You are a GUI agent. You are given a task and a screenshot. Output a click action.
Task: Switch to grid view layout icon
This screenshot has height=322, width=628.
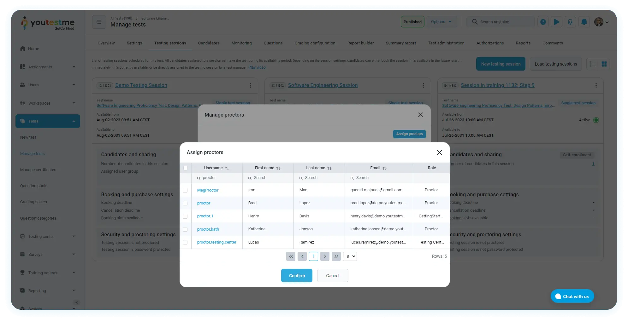pos(604,64)
